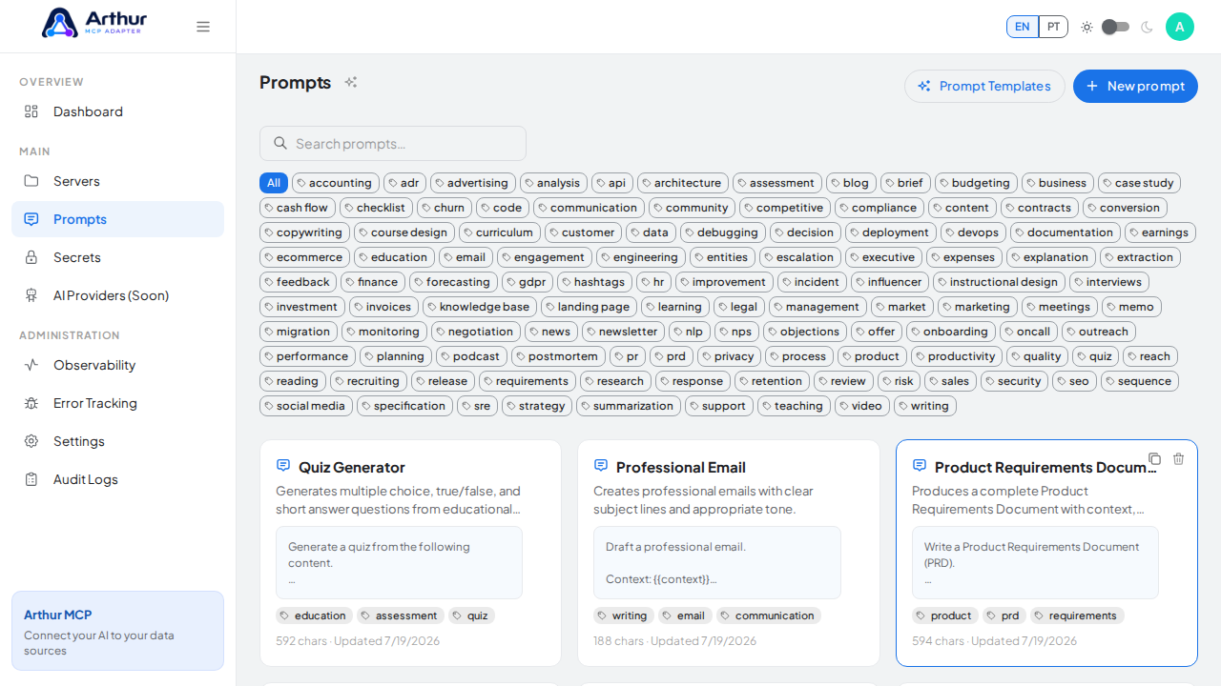Image resolution: width=1221 pixels, height=686 pixels.
Task: Collapse sidebar with hamburger menu icon
Action: (x=203, y=27)
